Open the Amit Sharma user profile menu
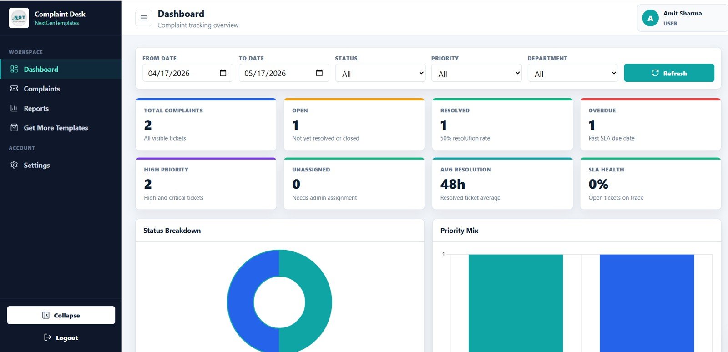 point(682,18)
